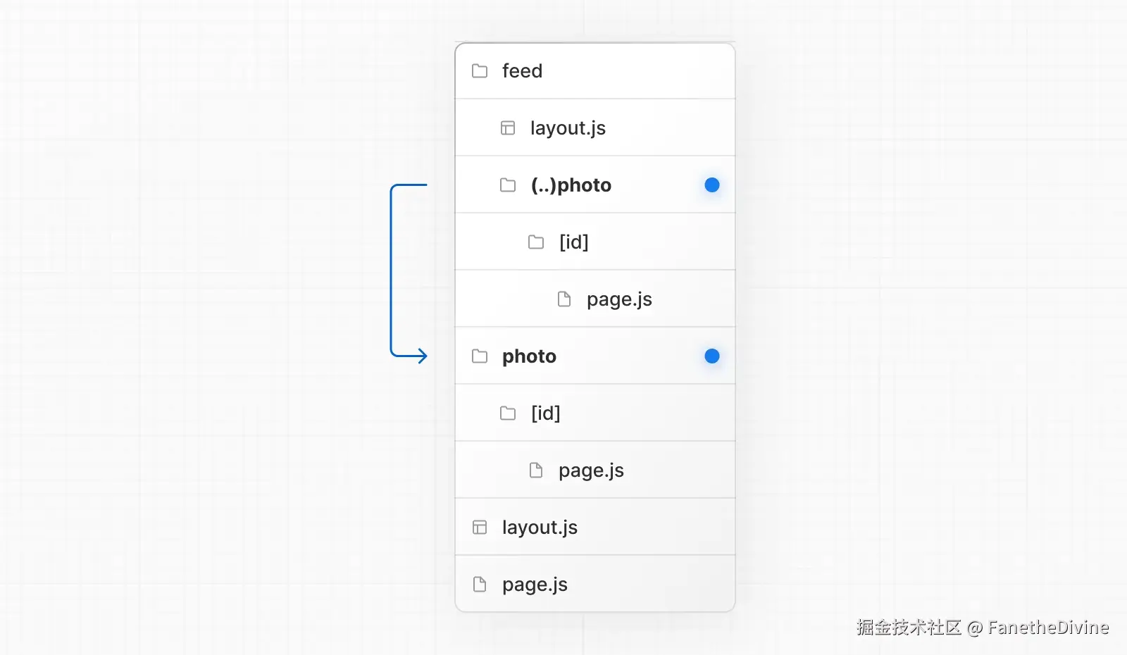
Task: Open the bottom-most page.js file name
Action: tap(535, 585)
